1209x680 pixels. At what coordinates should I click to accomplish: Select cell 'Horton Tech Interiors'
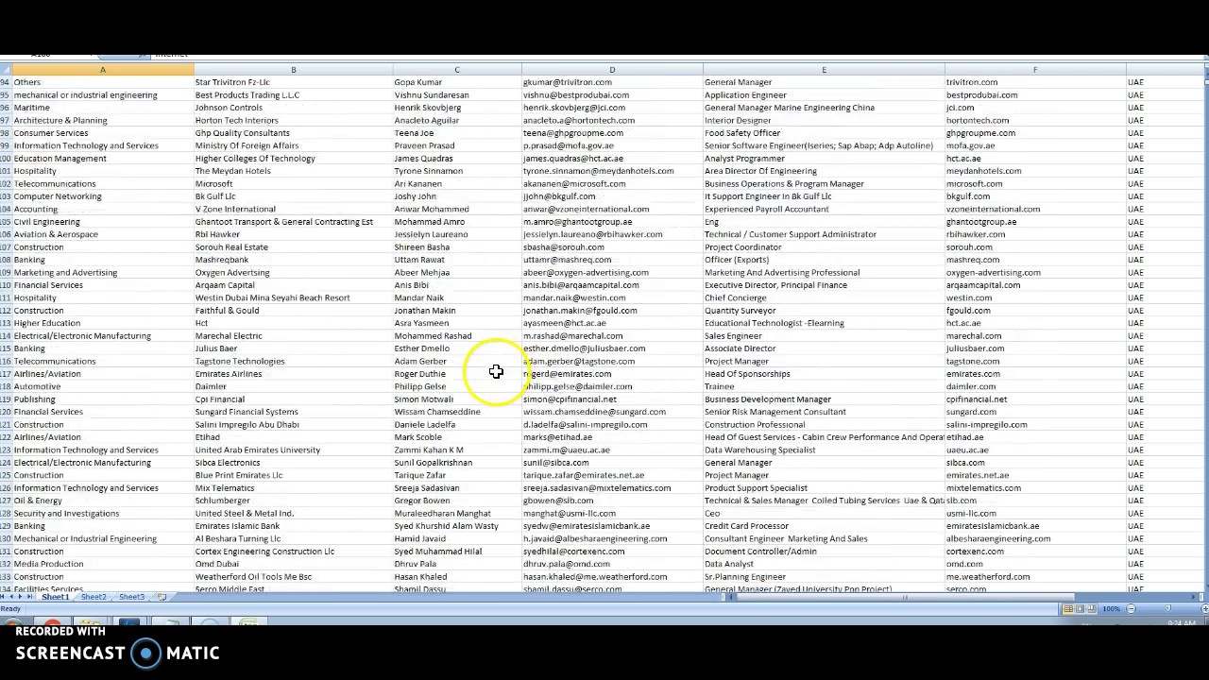tap(236, 121)
